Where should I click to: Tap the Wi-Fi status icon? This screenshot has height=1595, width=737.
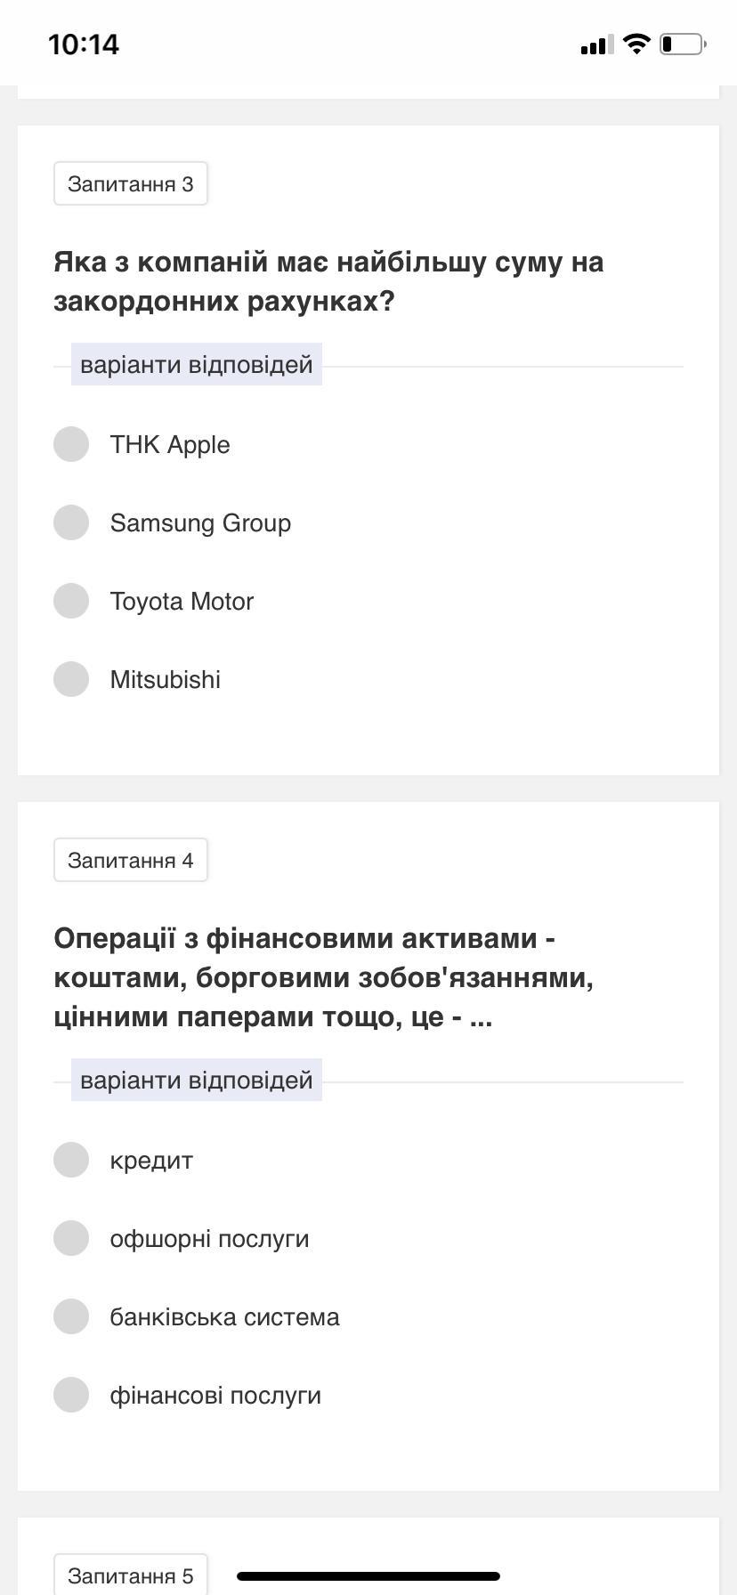pyautogui.click(x=636, y=44)
